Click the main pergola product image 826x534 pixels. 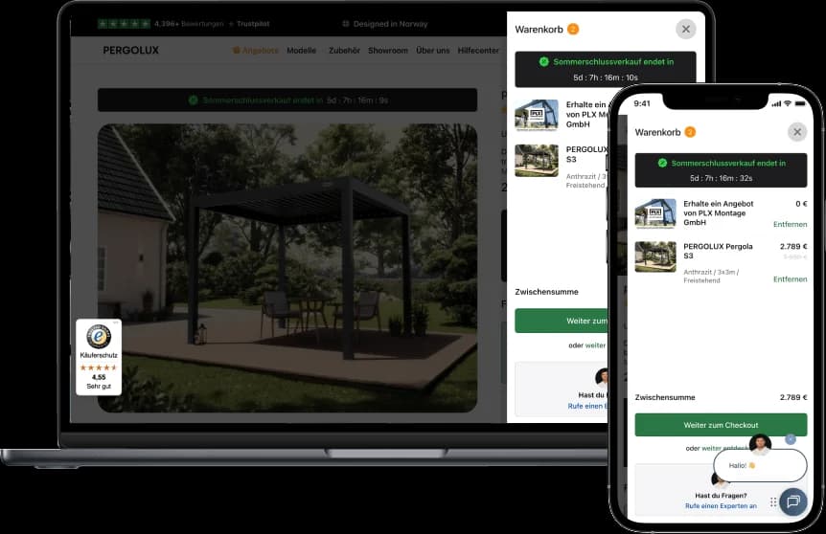point(287,268)
